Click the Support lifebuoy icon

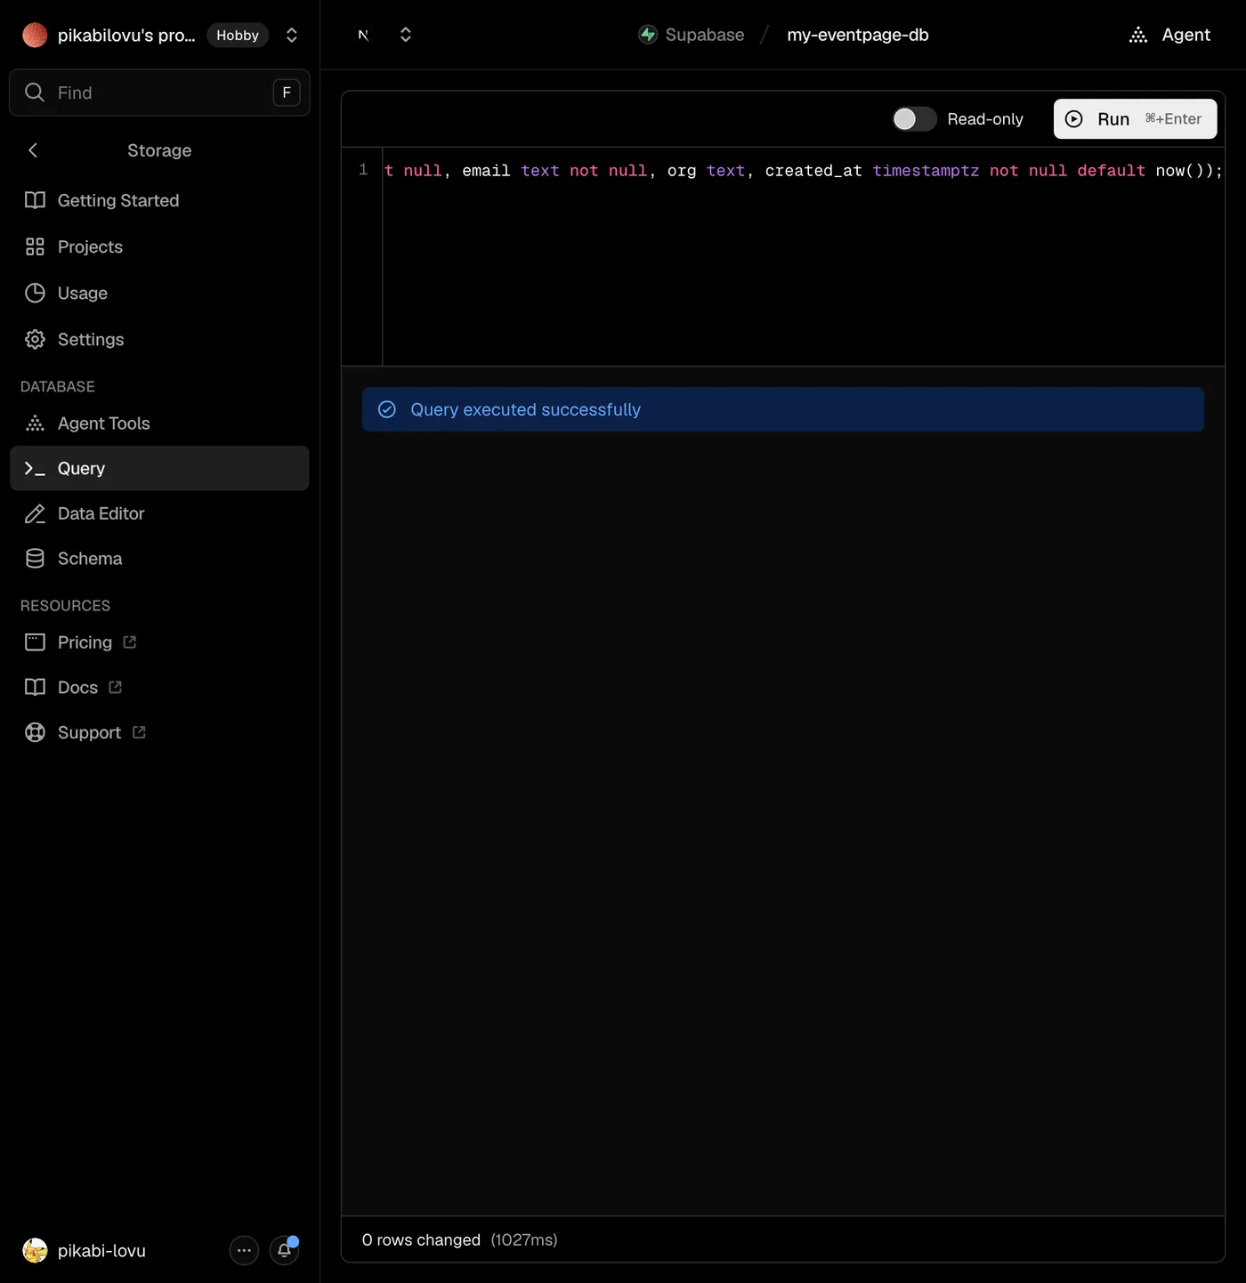[x=35, y=732]
